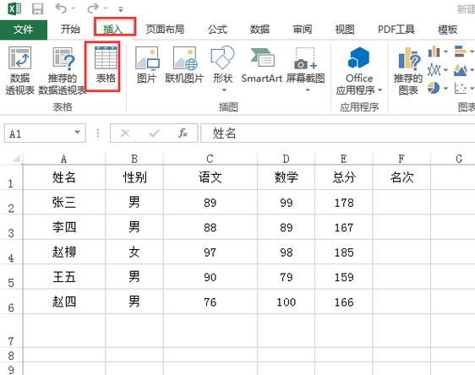Confirm entry with the checkmark button
The height and width of the screenshot is (375, 475).
pyautogui.click(x=154, y=133)
